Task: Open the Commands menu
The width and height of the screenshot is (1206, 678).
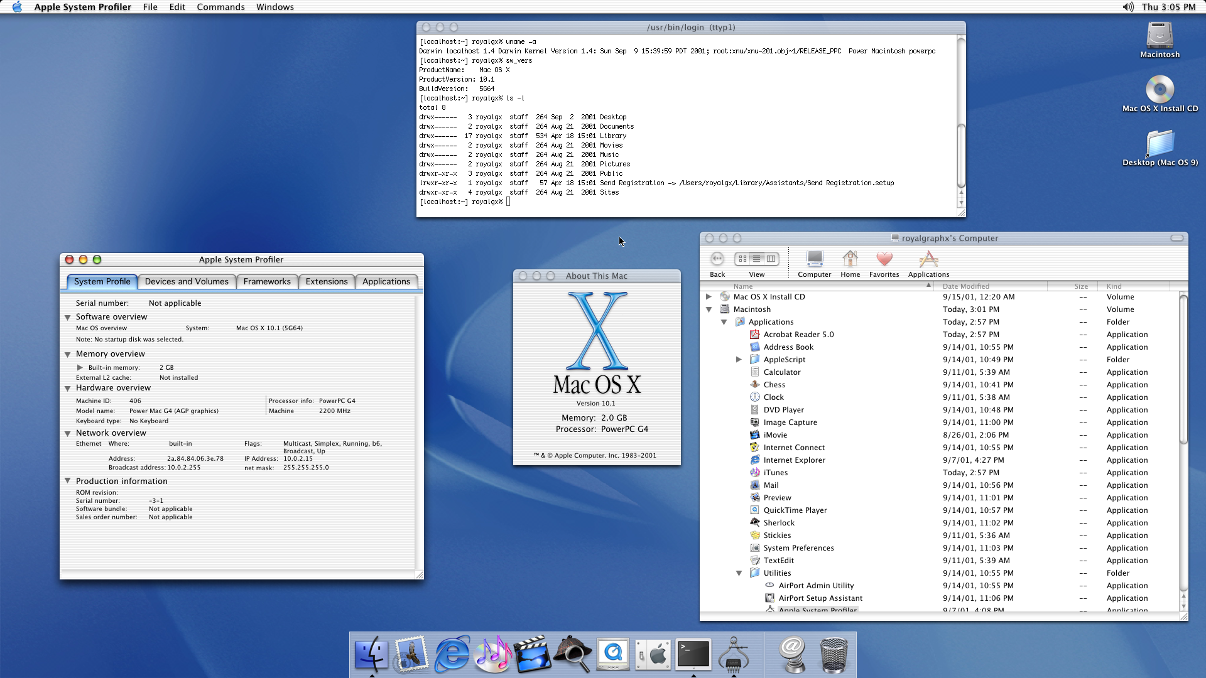Action: (x=220, y=7)
